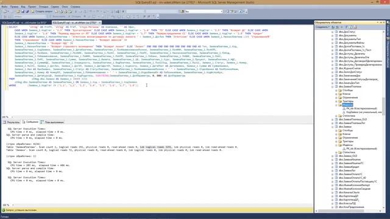Open the Вид menu
The height and width of the screenshot is (219, 390).
tap(23, 7)
